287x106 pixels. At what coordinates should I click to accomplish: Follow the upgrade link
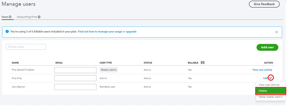tap(131, 32)
